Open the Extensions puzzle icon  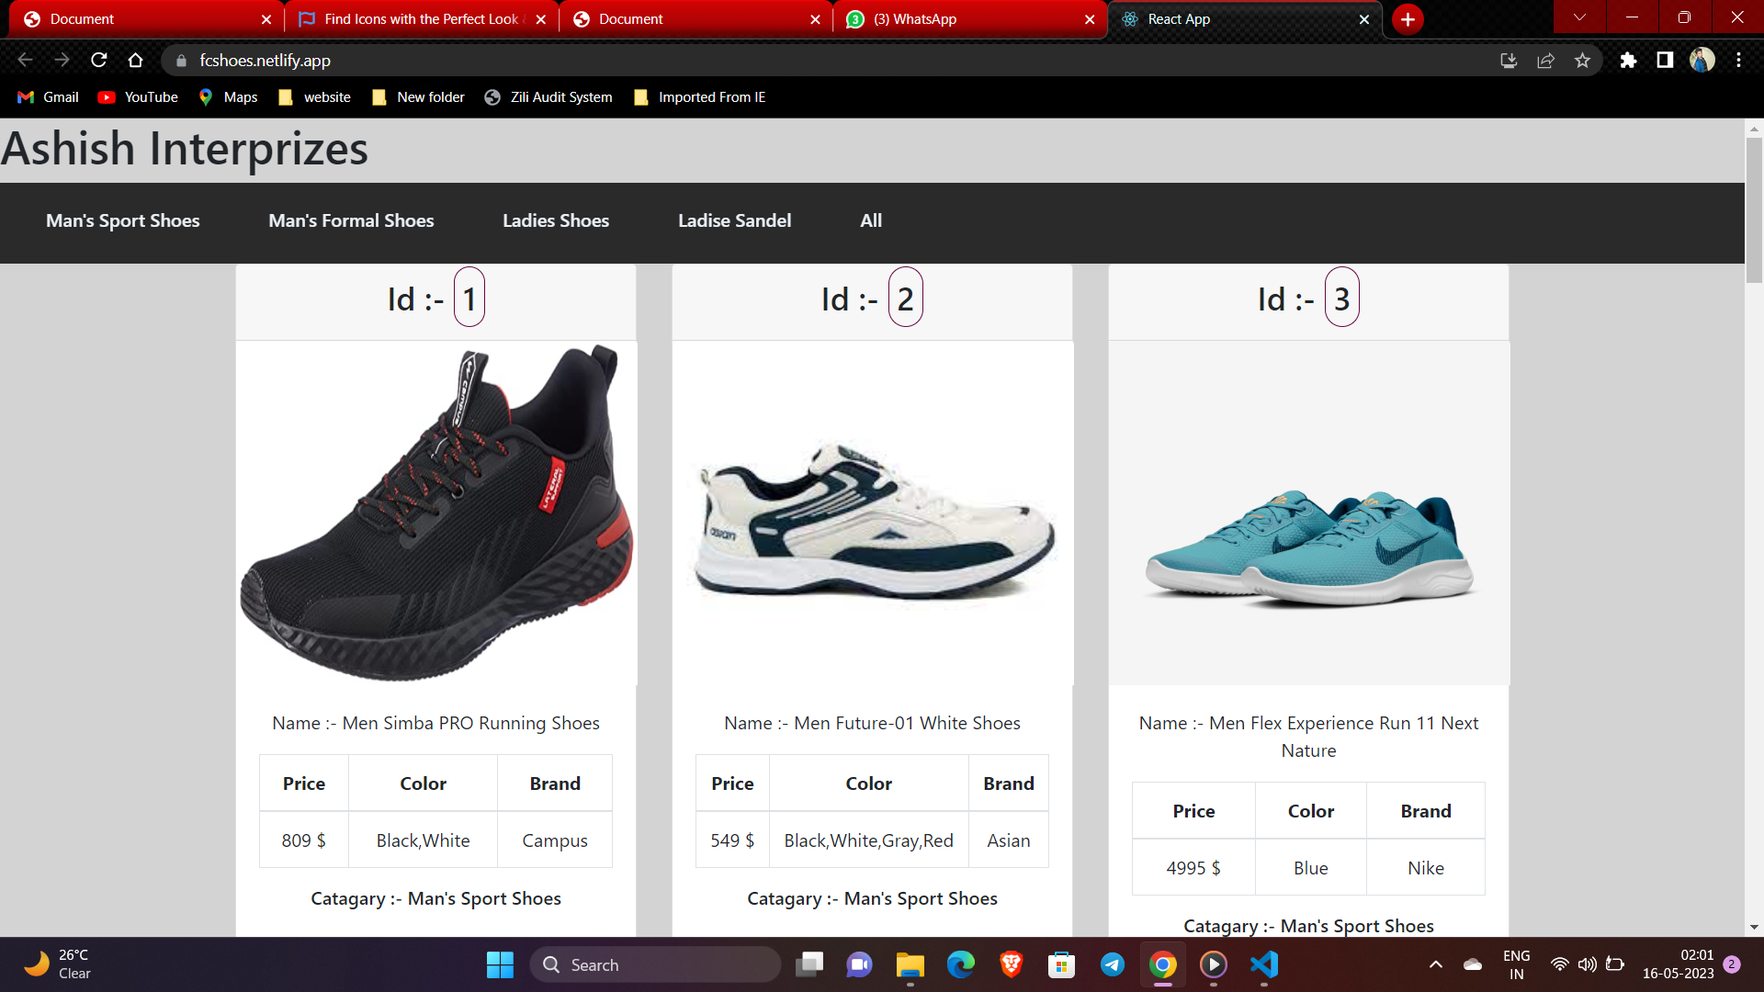(1628, 61)
